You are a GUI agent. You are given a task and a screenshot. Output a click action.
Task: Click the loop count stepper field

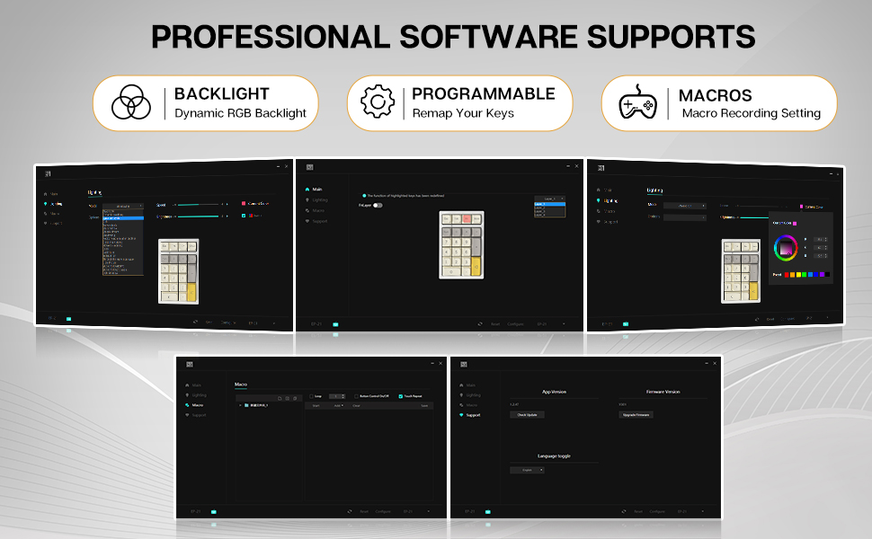(x=337, y=396)
